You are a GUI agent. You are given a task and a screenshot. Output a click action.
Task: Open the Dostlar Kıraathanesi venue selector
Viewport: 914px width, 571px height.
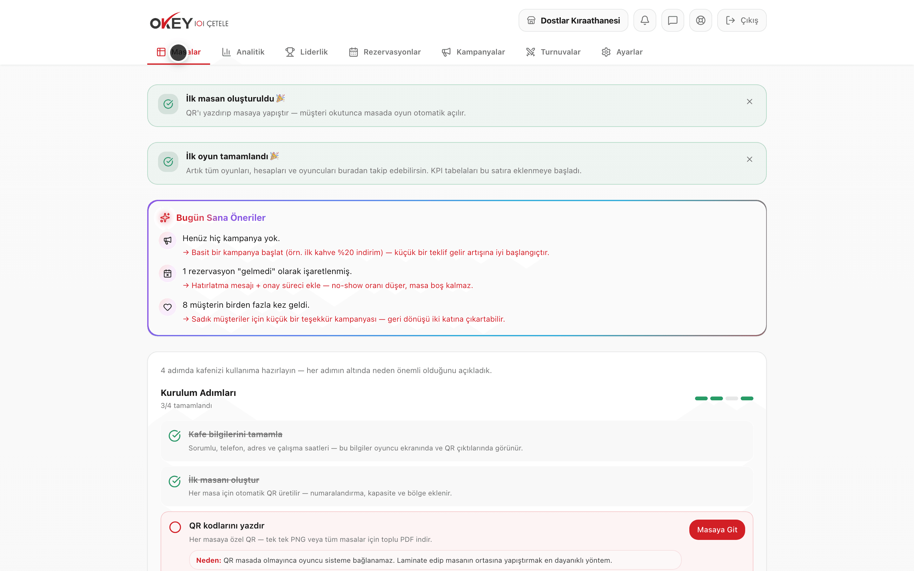coord(573,20)
